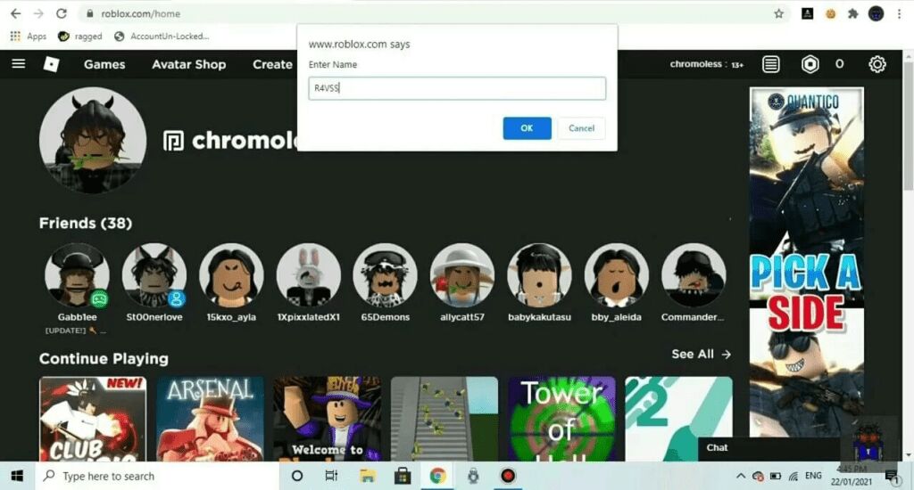
Task: Confirm the dialog with OK button
Action: click(x=527, y=128)
